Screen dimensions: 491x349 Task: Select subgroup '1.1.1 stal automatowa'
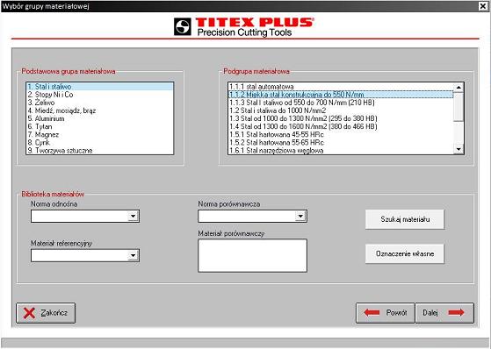(x=341, y=87)
